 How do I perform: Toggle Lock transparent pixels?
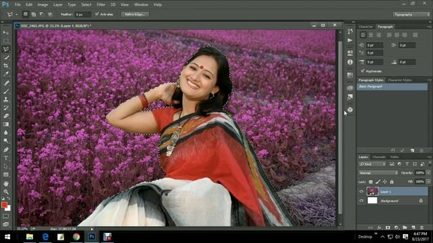click(371, 182)
